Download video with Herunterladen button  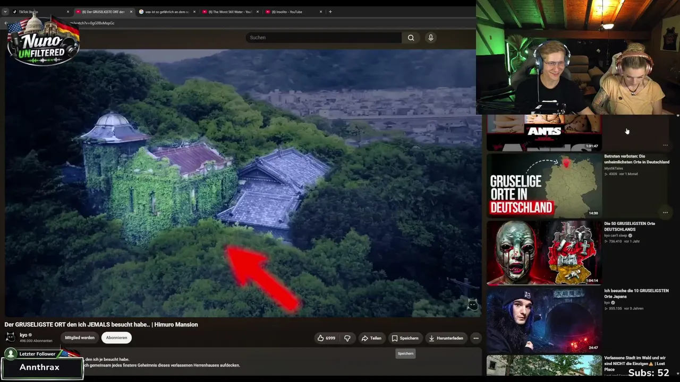(x=446, y=338)
